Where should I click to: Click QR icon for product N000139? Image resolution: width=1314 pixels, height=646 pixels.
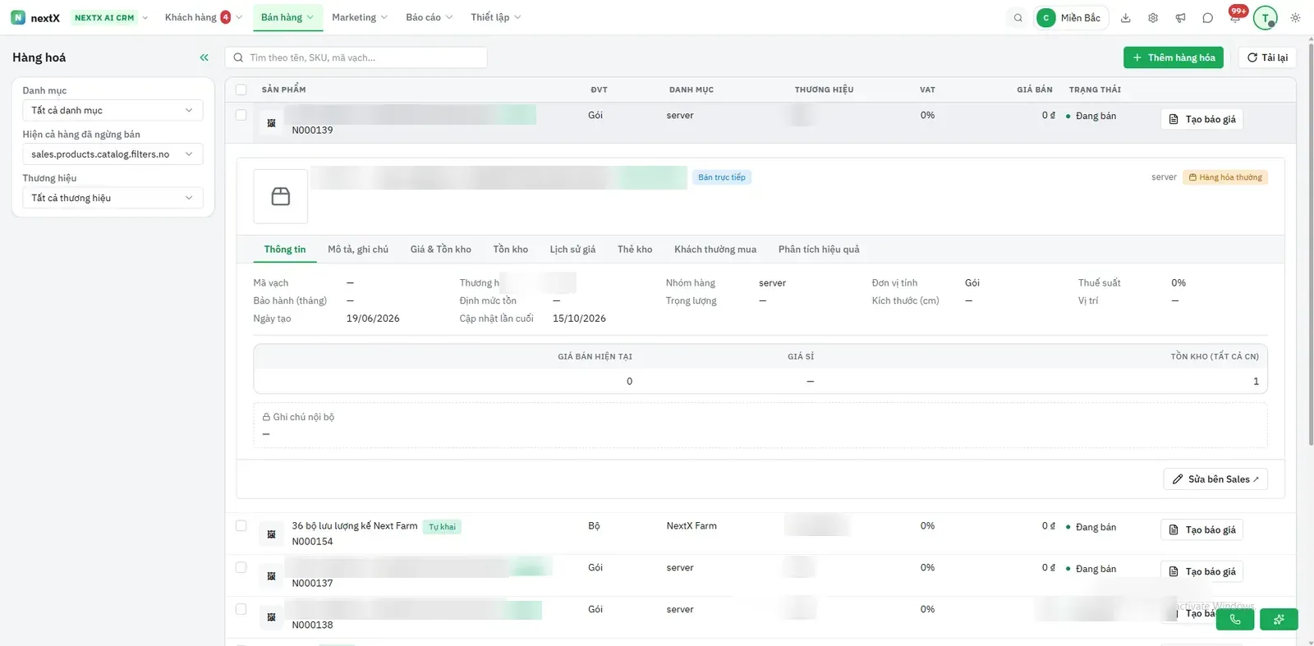271,123
